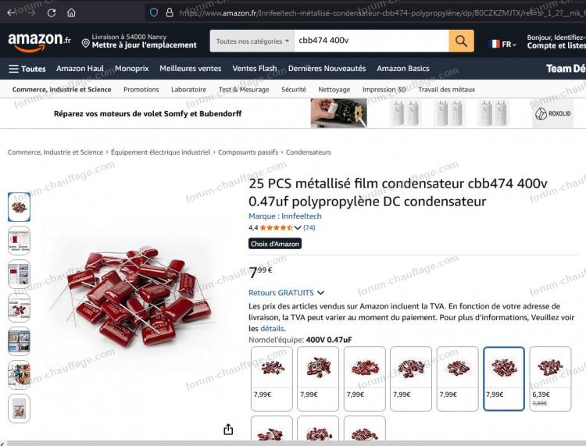Click the padlock site security icon
Screen dimensions: 586x446
click(x=170, y=12)
